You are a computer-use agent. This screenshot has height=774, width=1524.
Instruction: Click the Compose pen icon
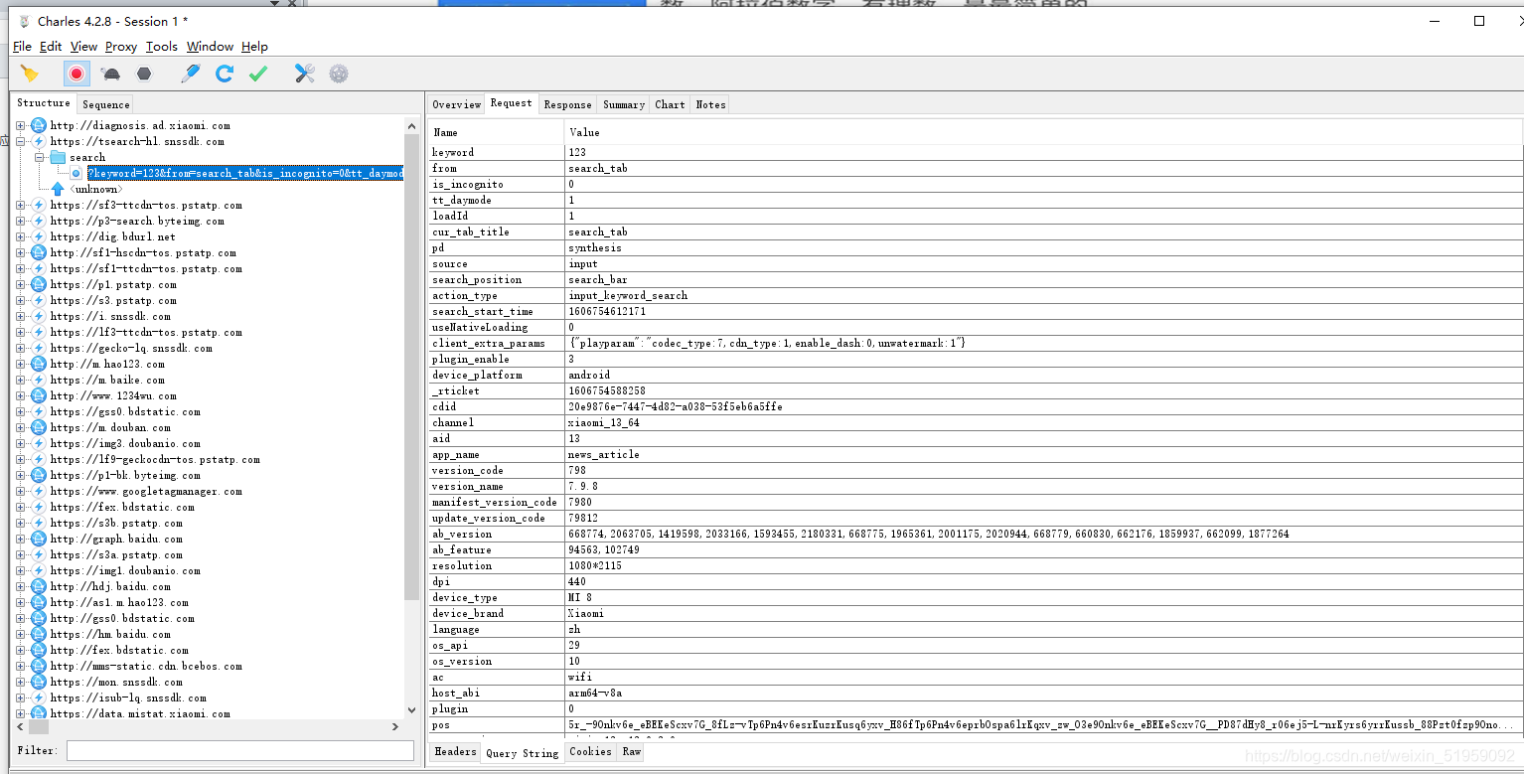coord(191,74)
